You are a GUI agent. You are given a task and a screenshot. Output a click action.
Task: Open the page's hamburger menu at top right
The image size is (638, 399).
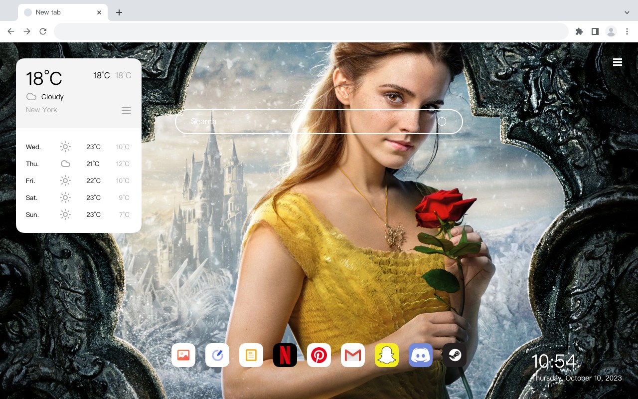(618, 62)
